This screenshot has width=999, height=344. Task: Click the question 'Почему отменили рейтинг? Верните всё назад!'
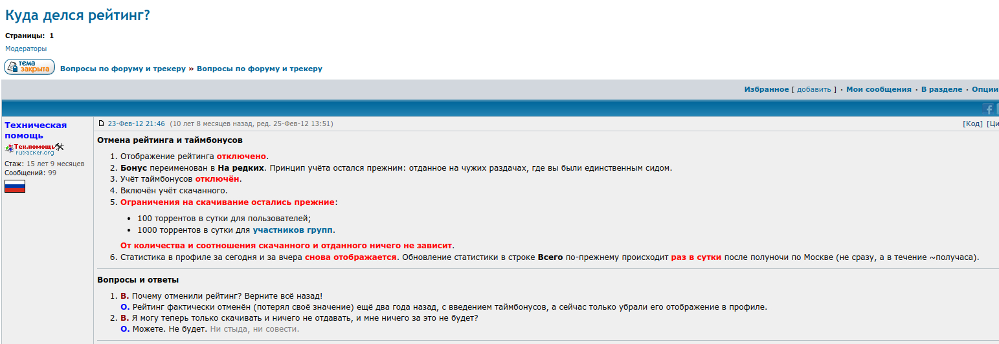pos(227,296)
